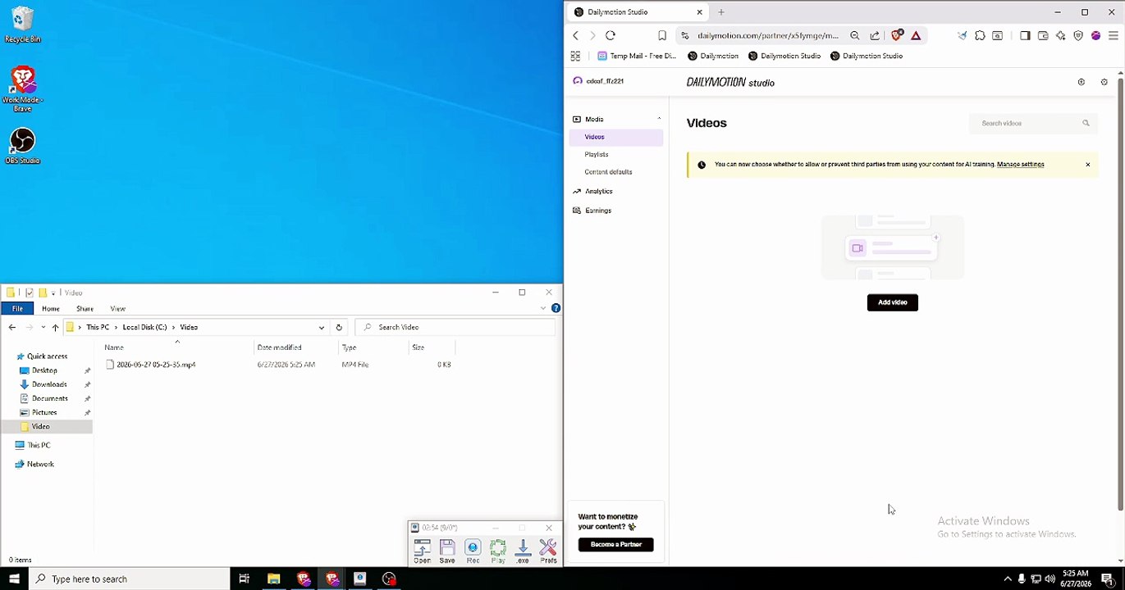Open the zoom magnifier in address bar
Viewport: 1125px width, 590px height.
(855, 35)
